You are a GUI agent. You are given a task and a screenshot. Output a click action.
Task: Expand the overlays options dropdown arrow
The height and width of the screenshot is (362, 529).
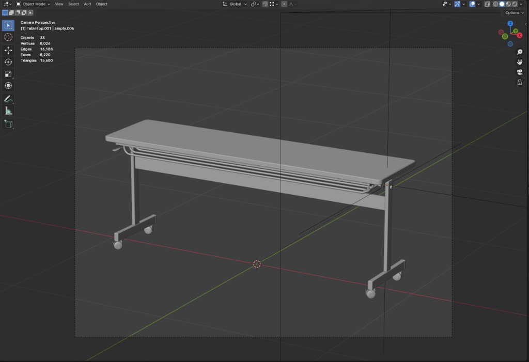(x=479, y=4)
